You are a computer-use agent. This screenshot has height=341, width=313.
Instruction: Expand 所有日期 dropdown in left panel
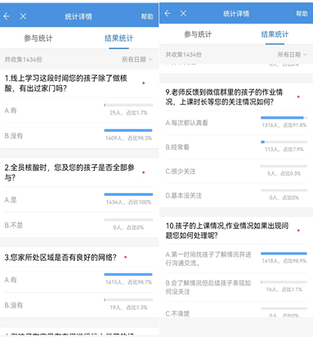pos(137,60)
